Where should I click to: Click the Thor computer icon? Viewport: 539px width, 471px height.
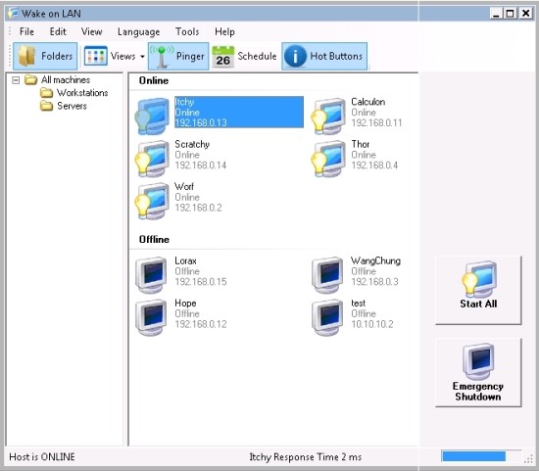(x=328, y=158)
